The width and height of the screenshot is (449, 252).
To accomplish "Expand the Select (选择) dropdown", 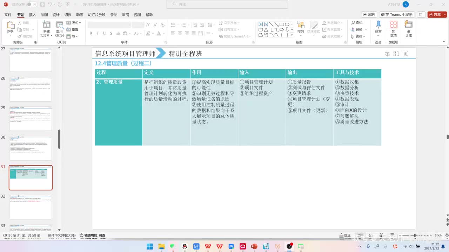I will coord(358,36).
